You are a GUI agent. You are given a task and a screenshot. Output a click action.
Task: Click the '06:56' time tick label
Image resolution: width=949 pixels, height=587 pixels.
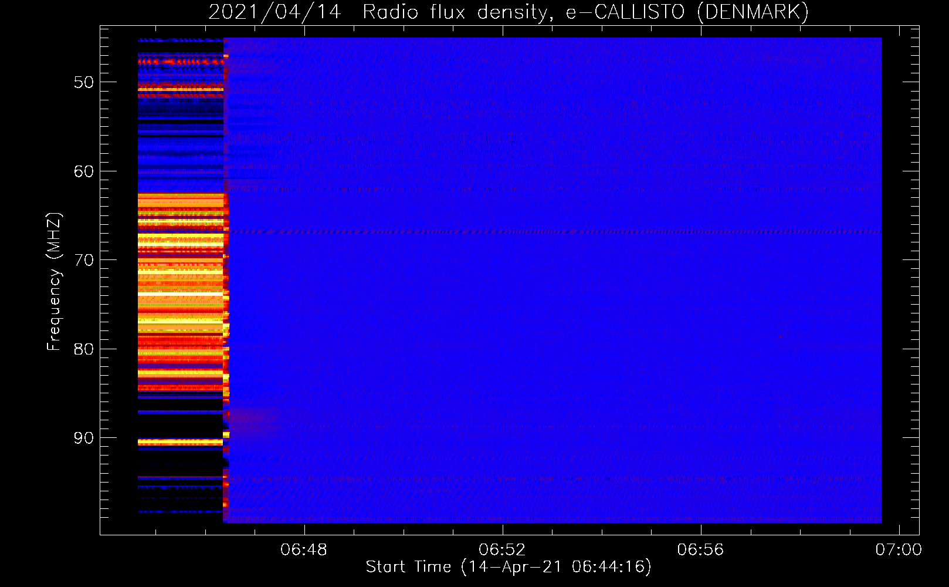pos(700,550)
